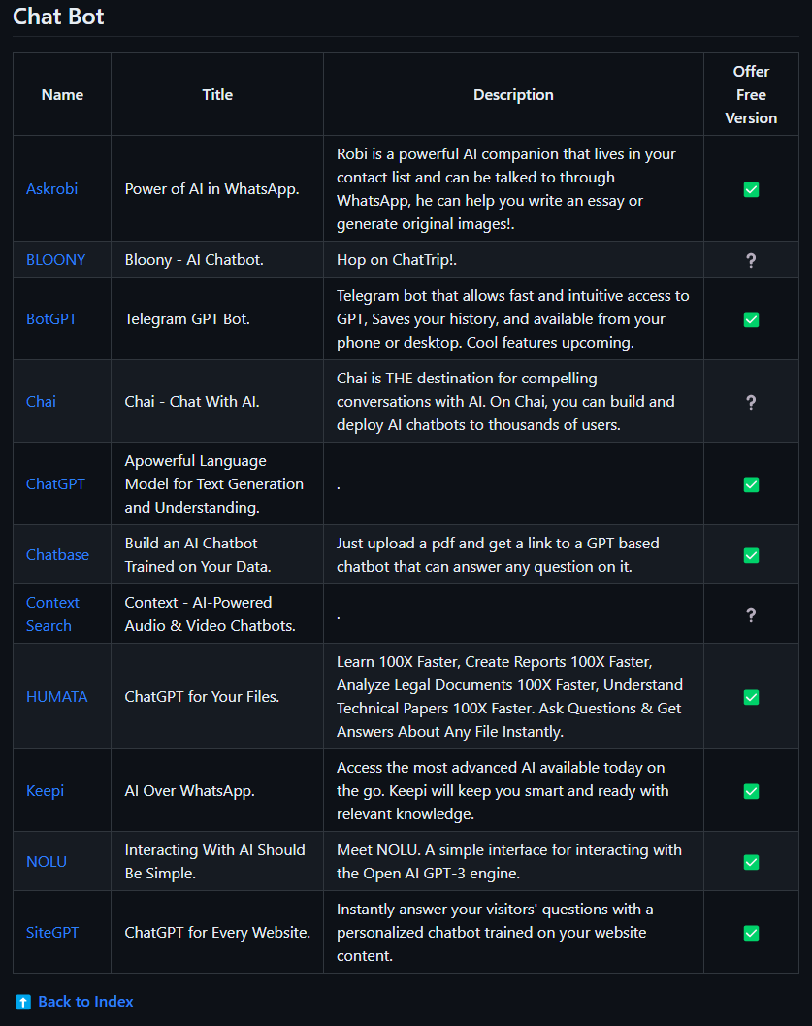This screenshot has height=1026, width=812.
Task: Click the up-arrow icon beside Back to Index
Action: pos(23,1002)
